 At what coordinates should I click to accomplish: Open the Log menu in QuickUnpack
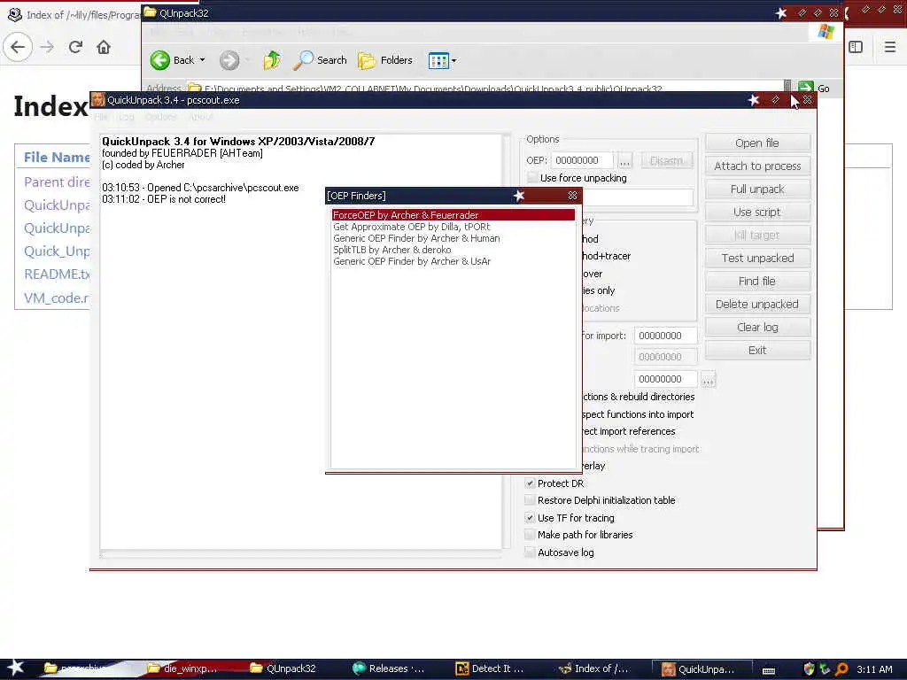tap(126, 117)
